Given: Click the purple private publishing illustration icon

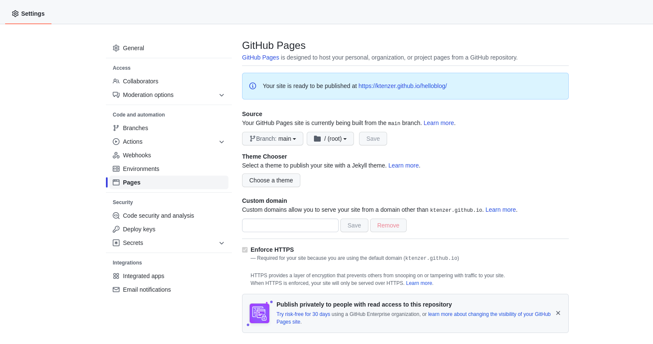Looking at the screenshot, I should tap(259, 313).
